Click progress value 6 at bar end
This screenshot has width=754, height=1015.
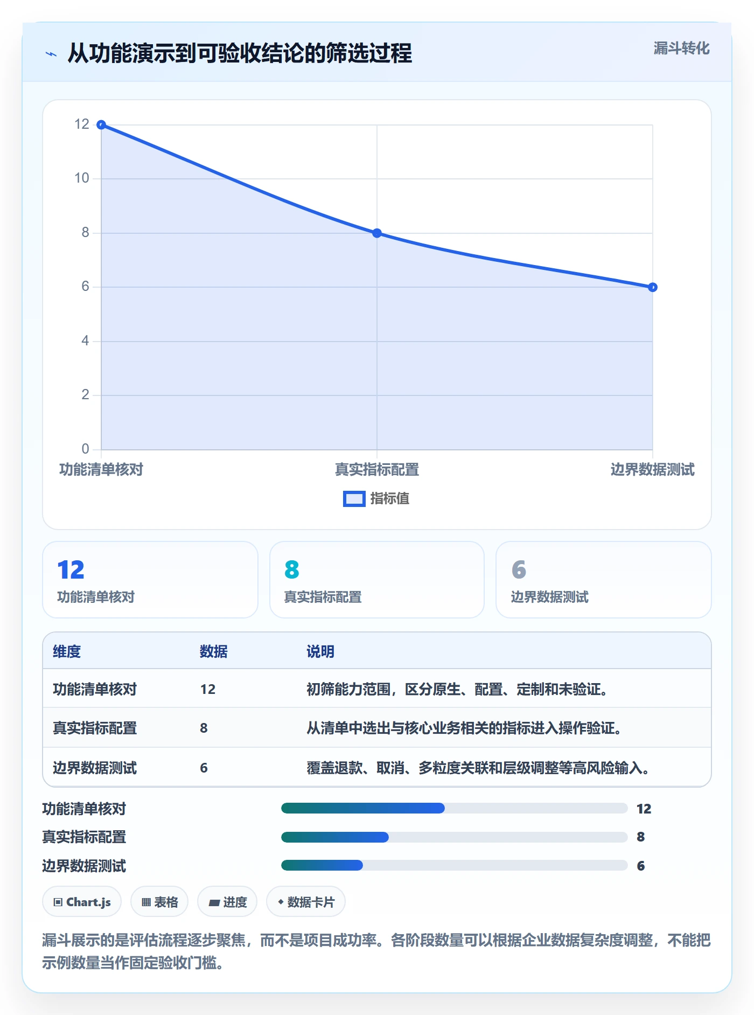click(x=641, y=866)
